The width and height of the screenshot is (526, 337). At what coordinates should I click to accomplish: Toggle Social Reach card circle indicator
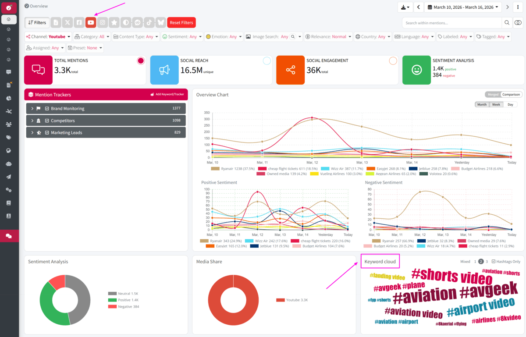click(x=267, y=61)
